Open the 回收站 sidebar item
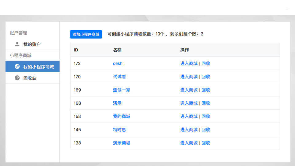295x166 pixels. point(30,78)
